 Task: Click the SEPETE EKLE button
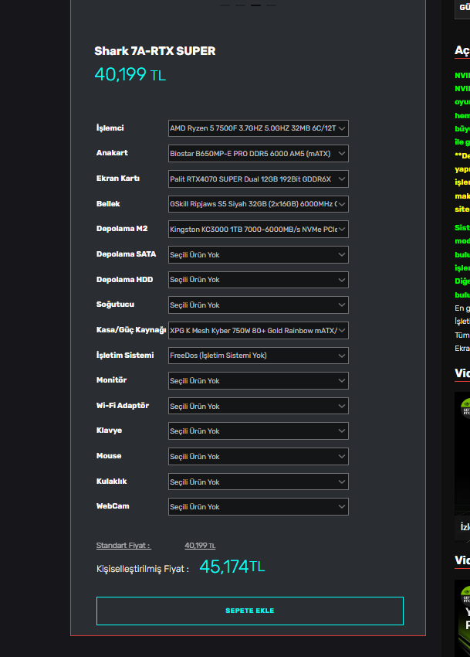click(250, 611)
